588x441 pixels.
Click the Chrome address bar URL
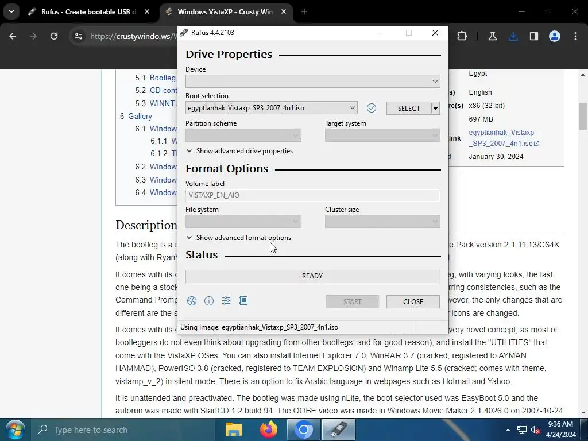pyautogui.click(x=133, y=36)
